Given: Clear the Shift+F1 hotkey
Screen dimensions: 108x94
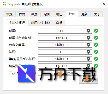Looking at the screenshot, I should pos(88,45).
